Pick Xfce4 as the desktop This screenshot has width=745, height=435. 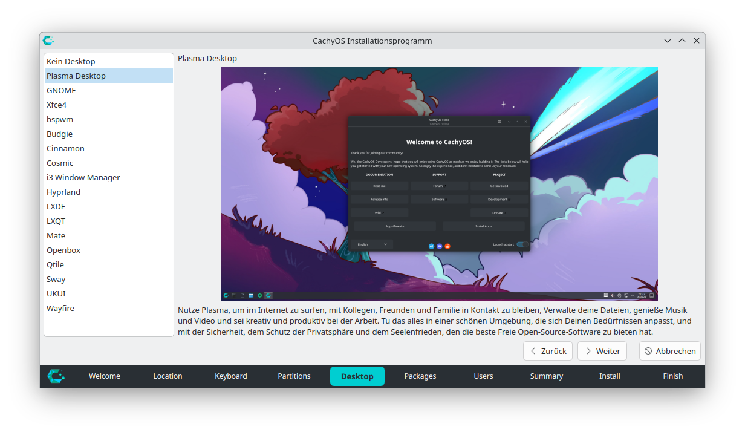(x=109, y=105)
